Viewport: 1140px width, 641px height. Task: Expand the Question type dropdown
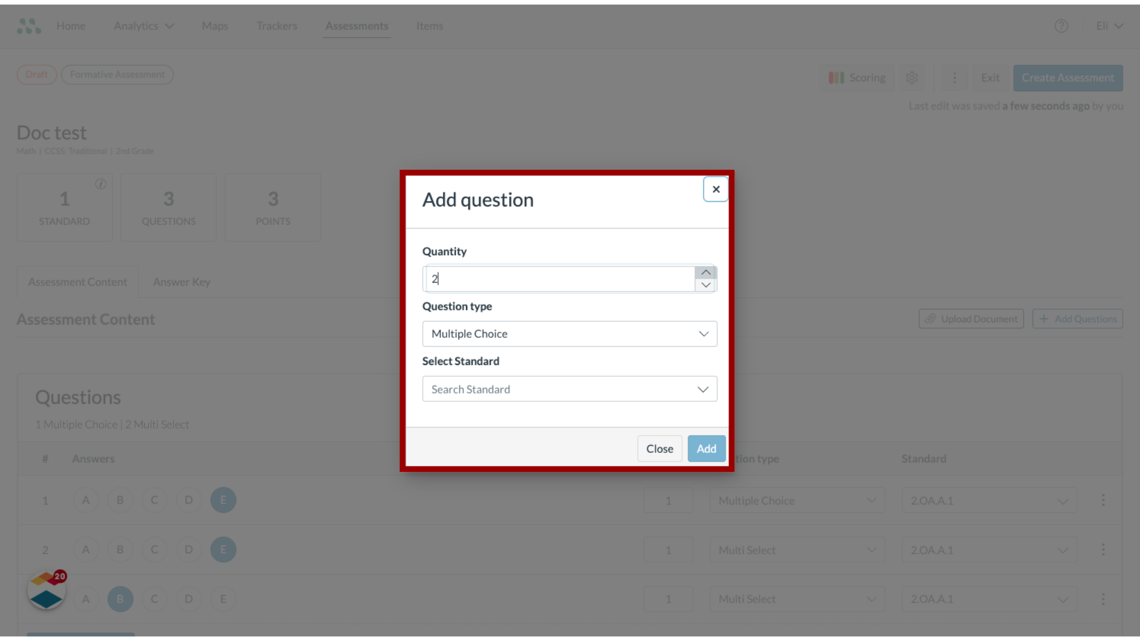coord(570,334)
